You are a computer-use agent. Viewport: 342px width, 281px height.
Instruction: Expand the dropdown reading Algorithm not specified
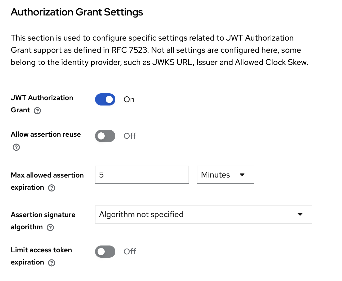(203, 214)
